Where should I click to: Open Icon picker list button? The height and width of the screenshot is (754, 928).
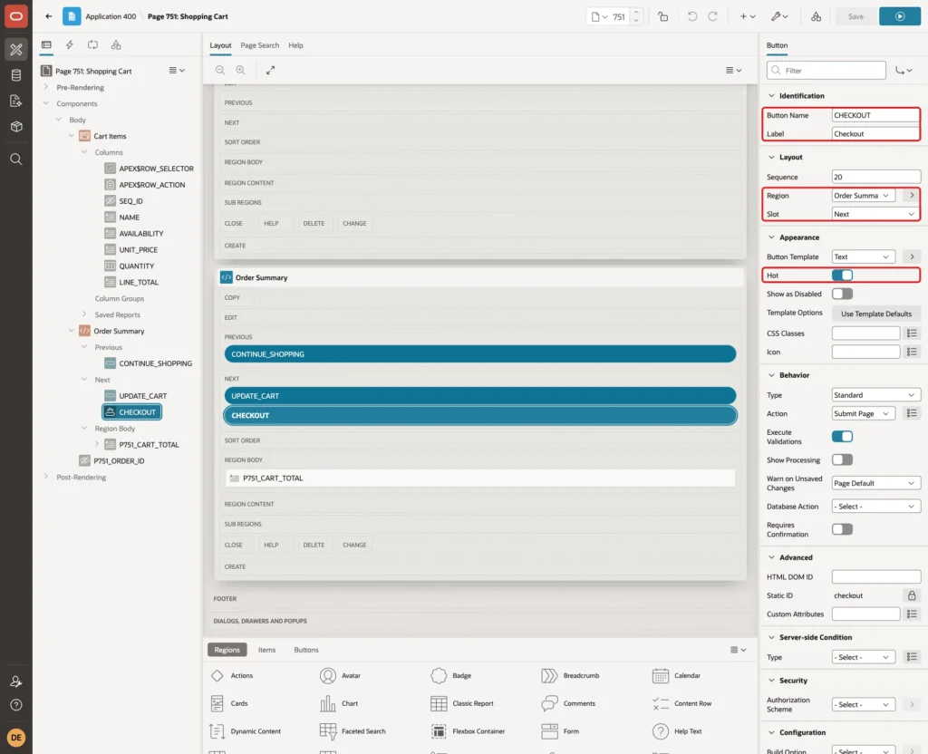tap(912, 352)
